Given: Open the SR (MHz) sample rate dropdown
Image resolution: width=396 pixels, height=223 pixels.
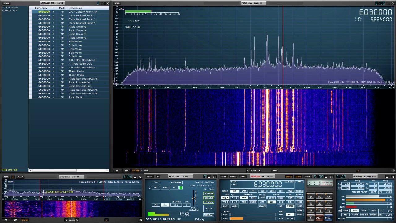Looking at the screenshot, I should point(176,205).
